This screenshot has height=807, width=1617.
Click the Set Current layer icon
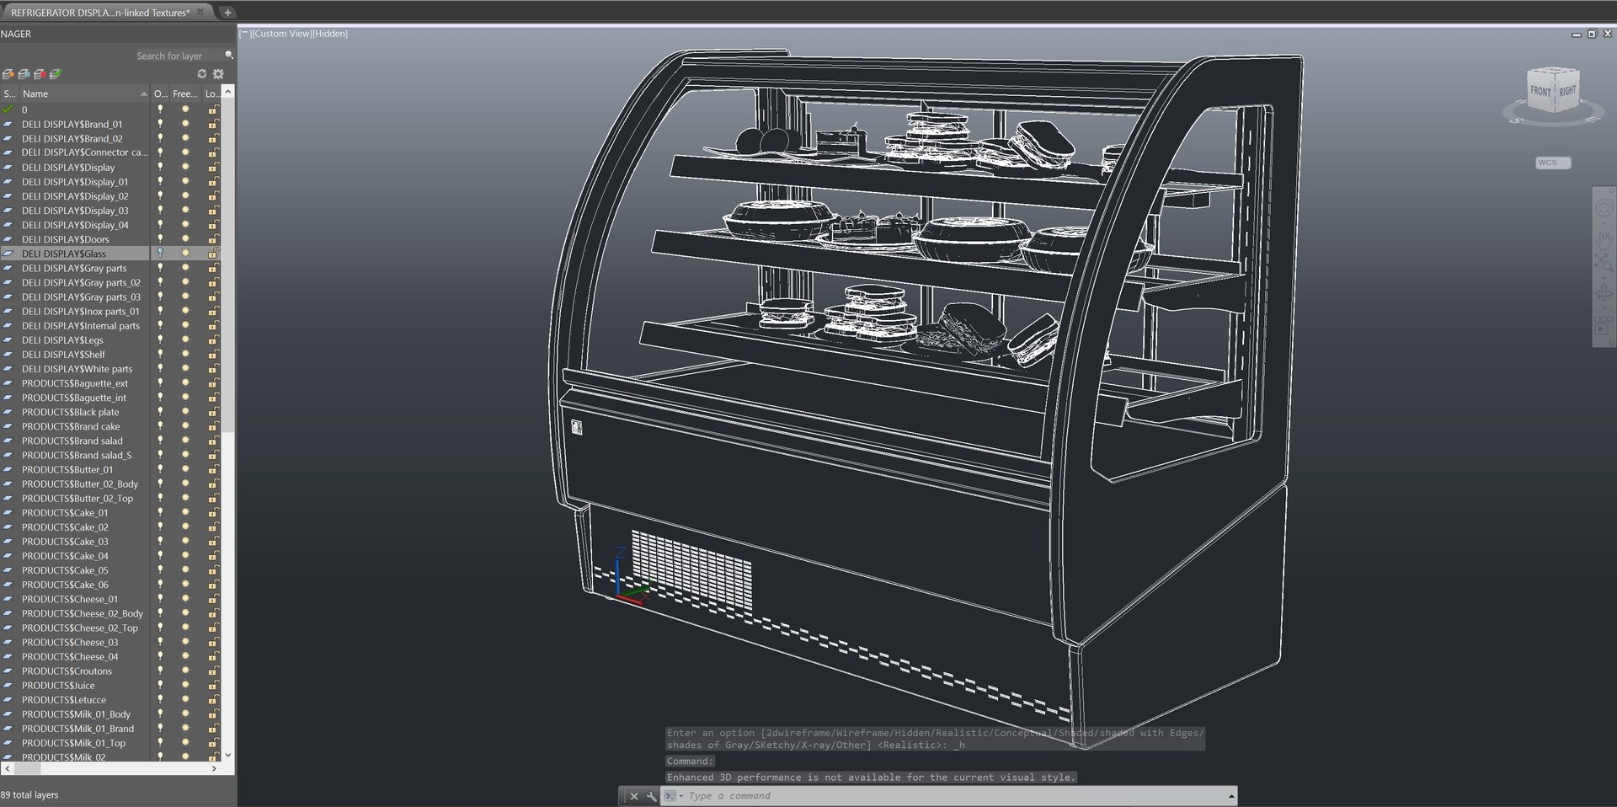[x=56, y=74]
